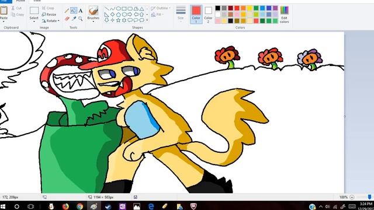Open Task View on the taskbar
Viewport: 374px width, 210px height.
[x=30, y=206]
